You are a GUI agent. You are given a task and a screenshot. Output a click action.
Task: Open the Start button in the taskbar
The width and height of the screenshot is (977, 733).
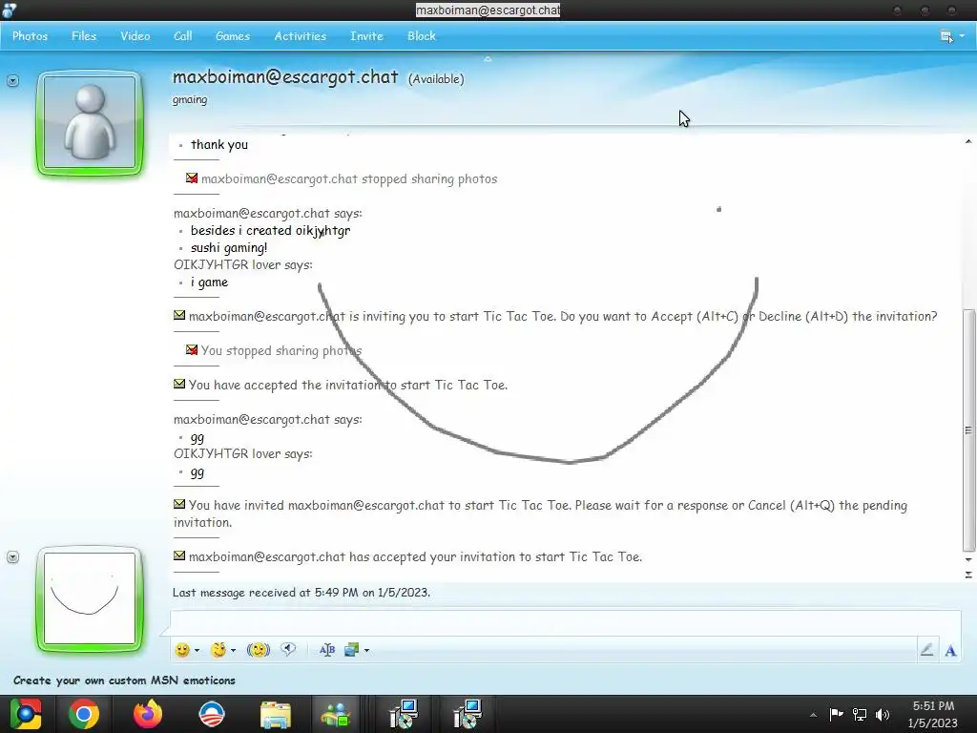25,714
